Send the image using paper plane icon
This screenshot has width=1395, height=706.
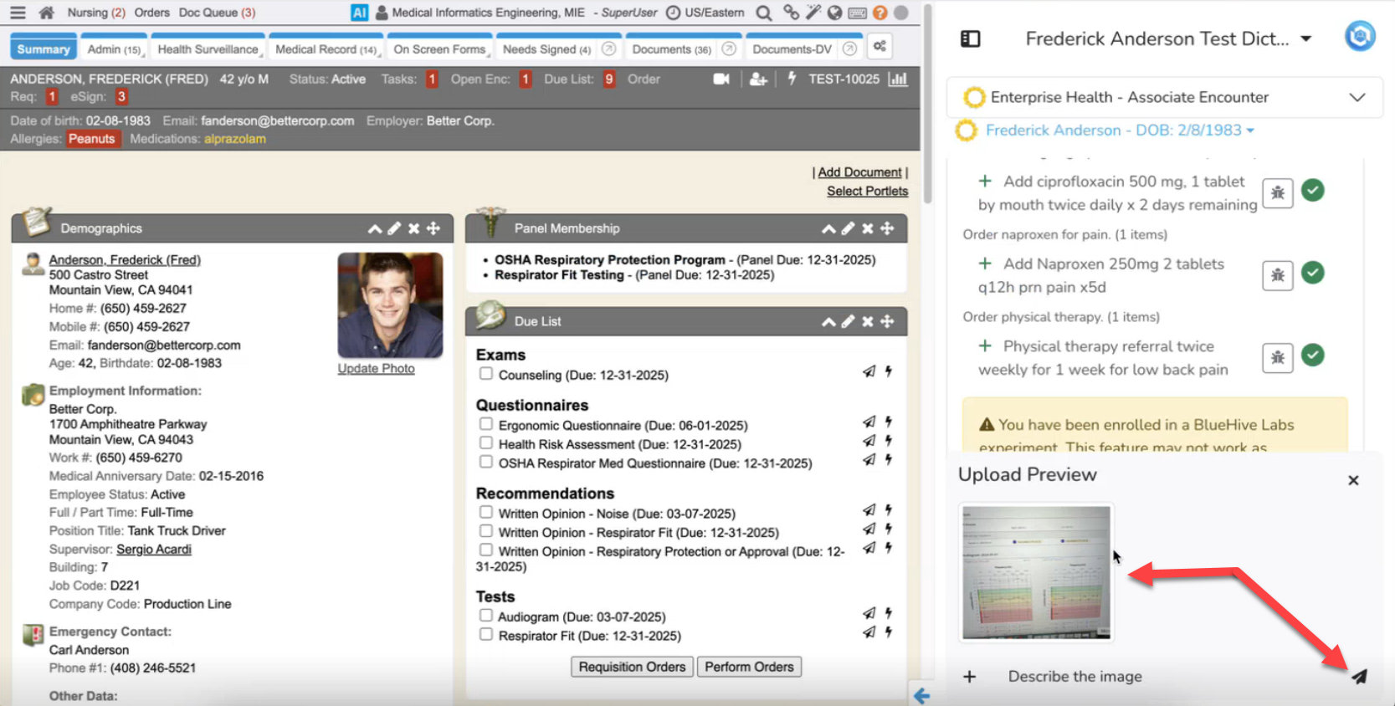coord(1359,676)
